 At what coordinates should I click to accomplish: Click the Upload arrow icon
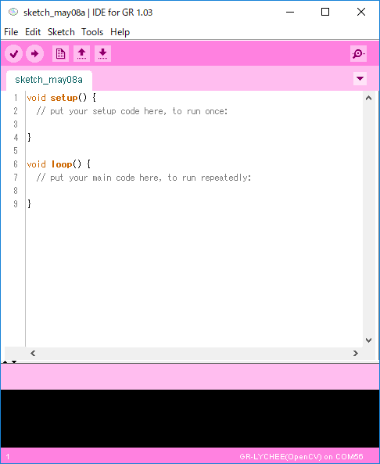click(35, 53)
